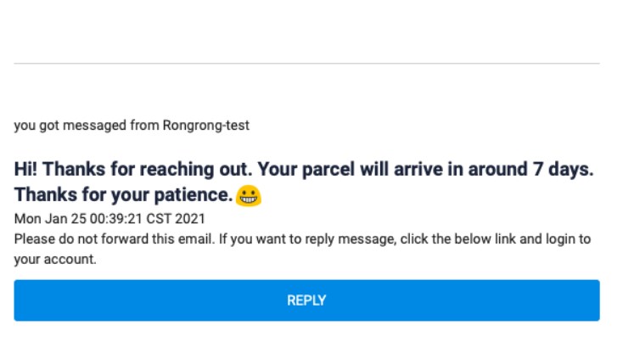Click "your account." on the last line
Screen dimensions: 623x342
tap(55, 260)
